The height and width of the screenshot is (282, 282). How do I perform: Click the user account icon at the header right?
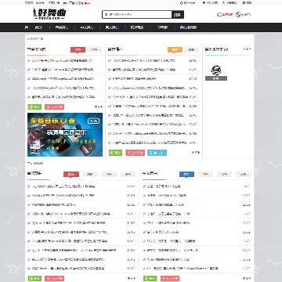[238, 15]
